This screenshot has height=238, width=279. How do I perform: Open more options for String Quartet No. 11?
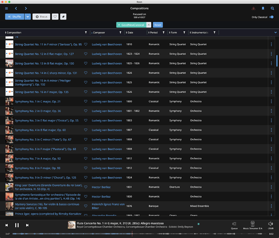[x=271, y=44]
